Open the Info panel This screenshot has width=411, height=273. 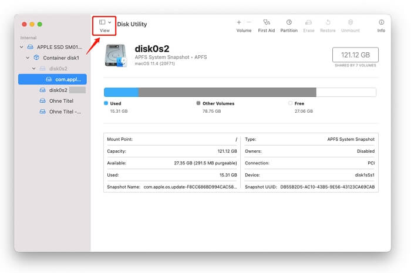pyautogui.click(x=381, y=26)
